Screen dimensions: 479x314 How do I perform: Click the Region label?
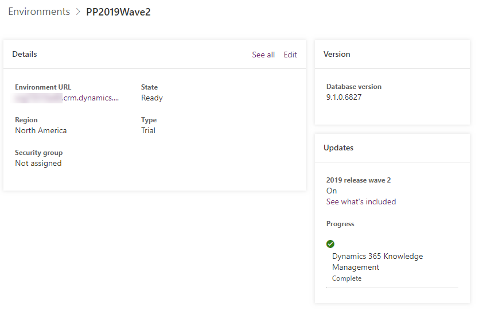point(26,120)
